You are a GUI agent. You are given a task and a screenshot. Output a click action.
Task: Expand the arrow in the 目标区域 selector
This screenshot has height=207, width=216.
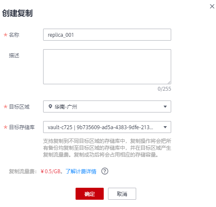coord(165,106)
